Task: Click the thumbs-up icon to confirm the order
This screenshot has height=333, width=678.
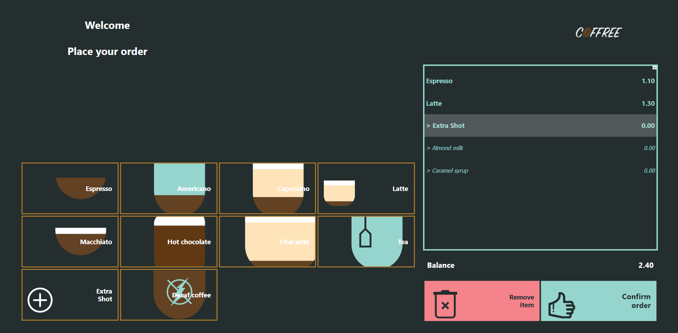Action: 561,305
